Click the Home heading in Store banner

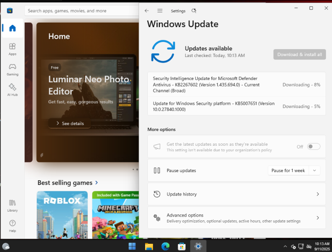click(59, 36)
